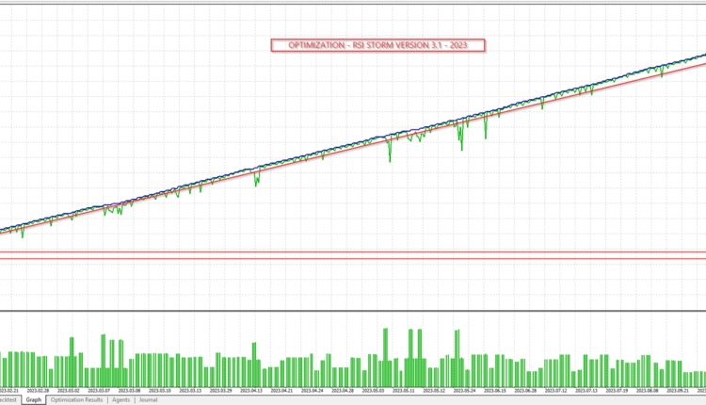This screenshot has height=405, width=706.
Task: Select the Graph tab
Action: tap(34, 400)
